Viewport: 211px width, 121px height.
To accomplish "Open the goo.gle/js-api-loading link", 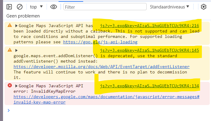I will pos(100,42).
